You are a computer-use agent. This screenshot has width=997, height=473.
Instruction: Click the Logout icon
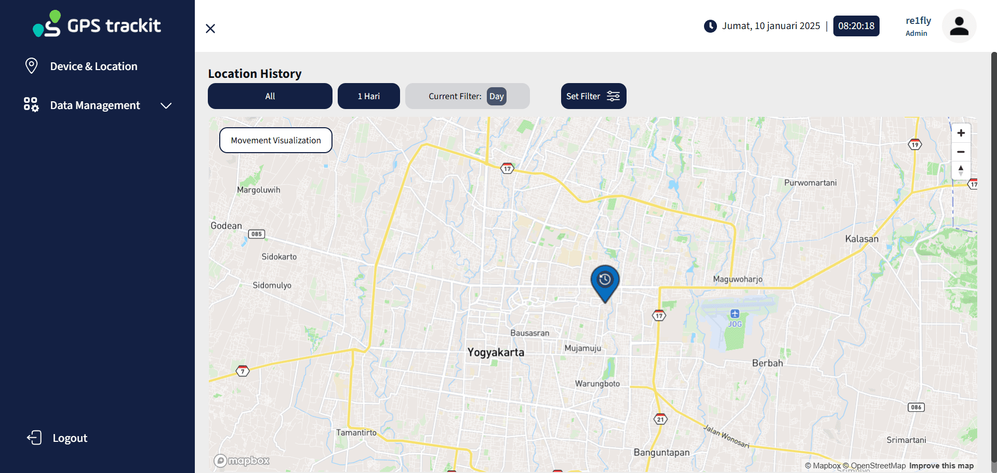point(34,438)
